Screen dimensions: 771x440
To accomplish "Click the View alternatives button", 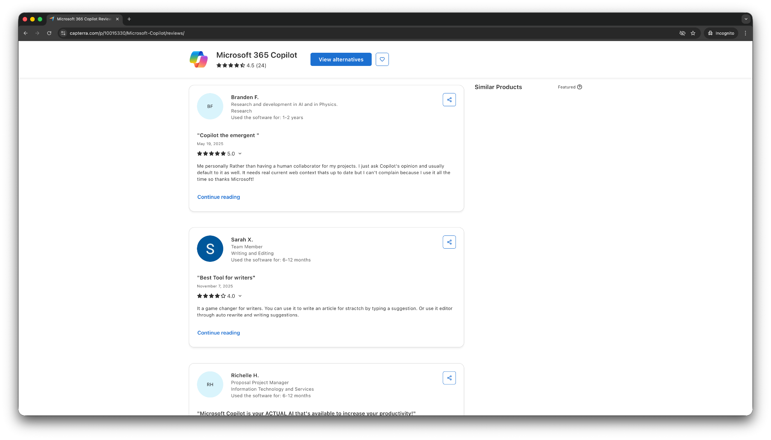I will (341, 60).
